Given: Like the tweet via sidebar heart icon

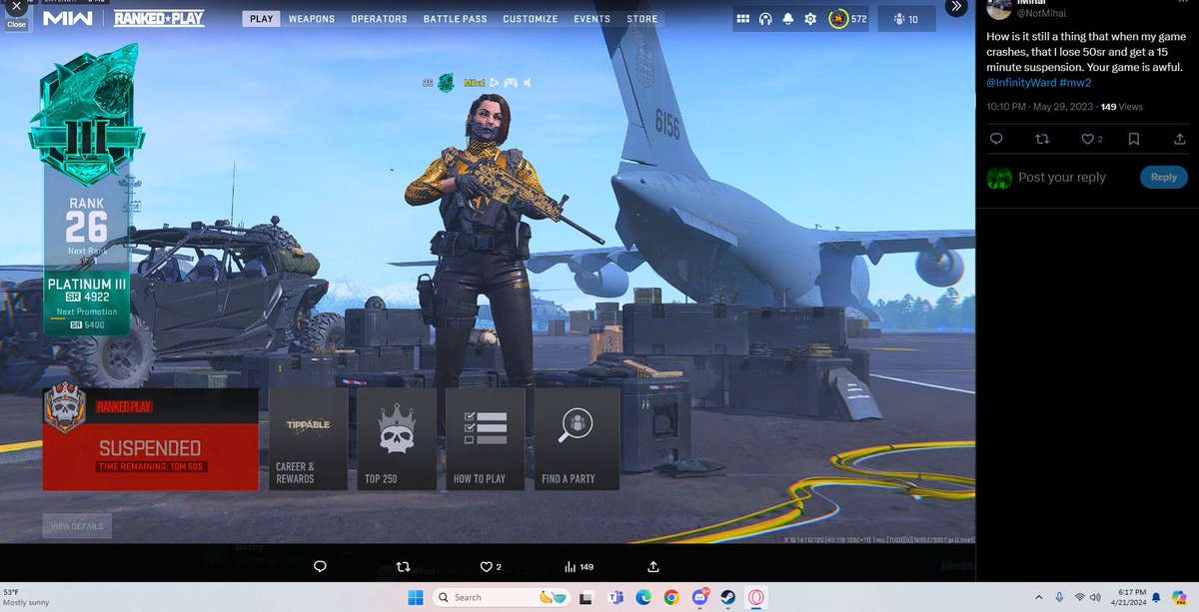Looking at the screenshot, I should pyautogui.click(x=1088, y=139).
